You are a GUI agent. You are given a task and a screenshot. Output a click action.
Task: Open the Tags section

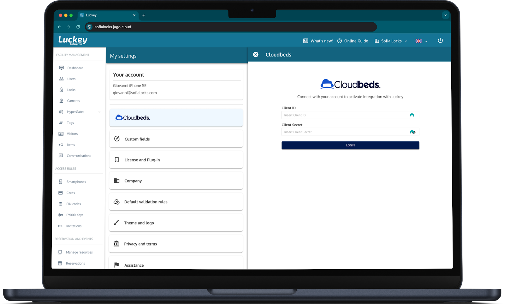tap(70, 123)
